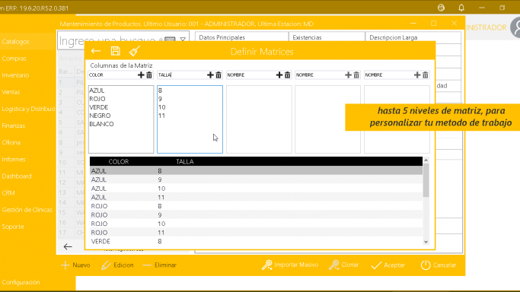Save the matrix with floppy icon

(x=116, y=51)
